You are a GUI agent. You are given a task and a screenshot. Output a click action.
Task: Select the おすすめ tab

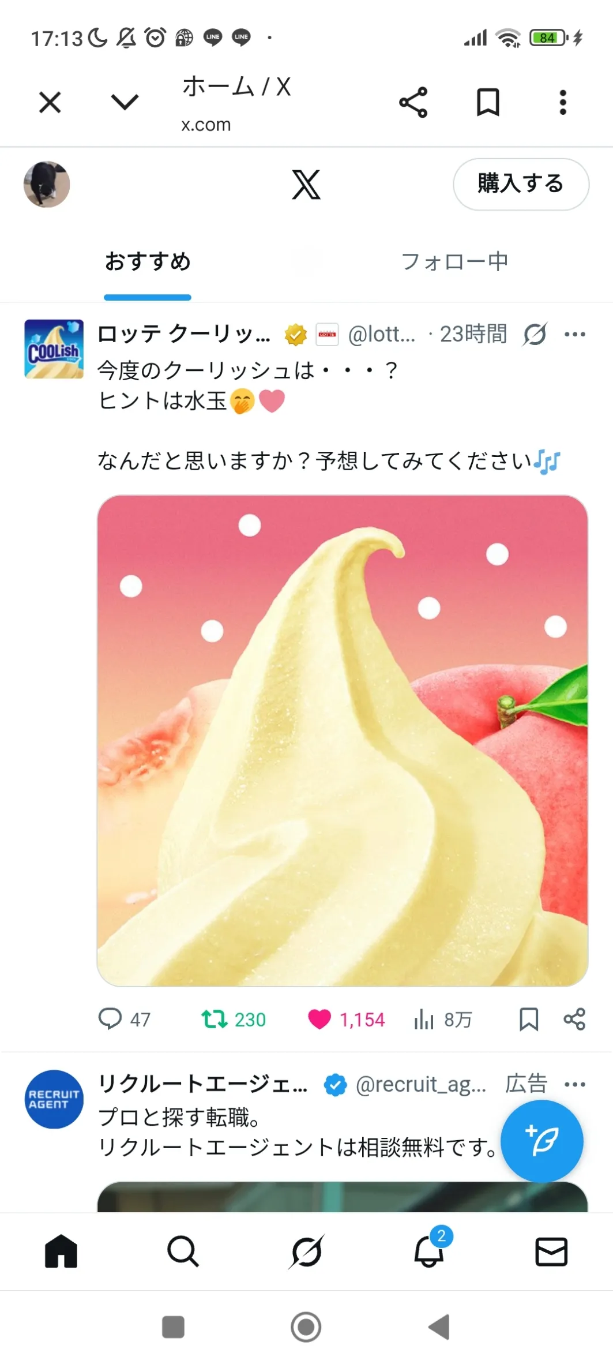coord(148,261)
